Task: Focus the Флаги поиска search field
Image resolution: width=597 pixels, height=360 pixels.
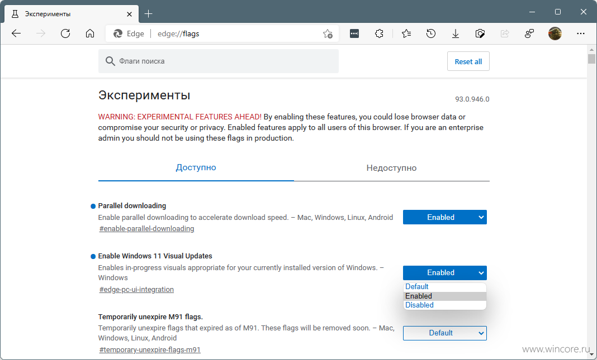Action: 219,61
